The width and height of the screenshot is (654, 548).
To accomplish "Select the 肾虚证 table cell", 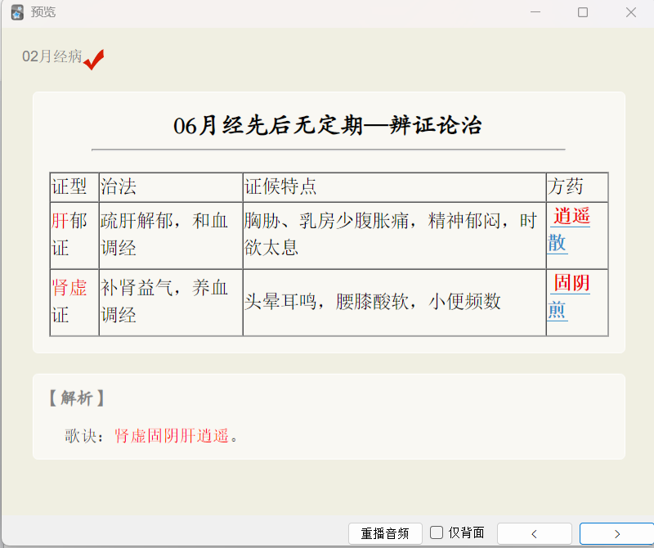I will (74, 303).
